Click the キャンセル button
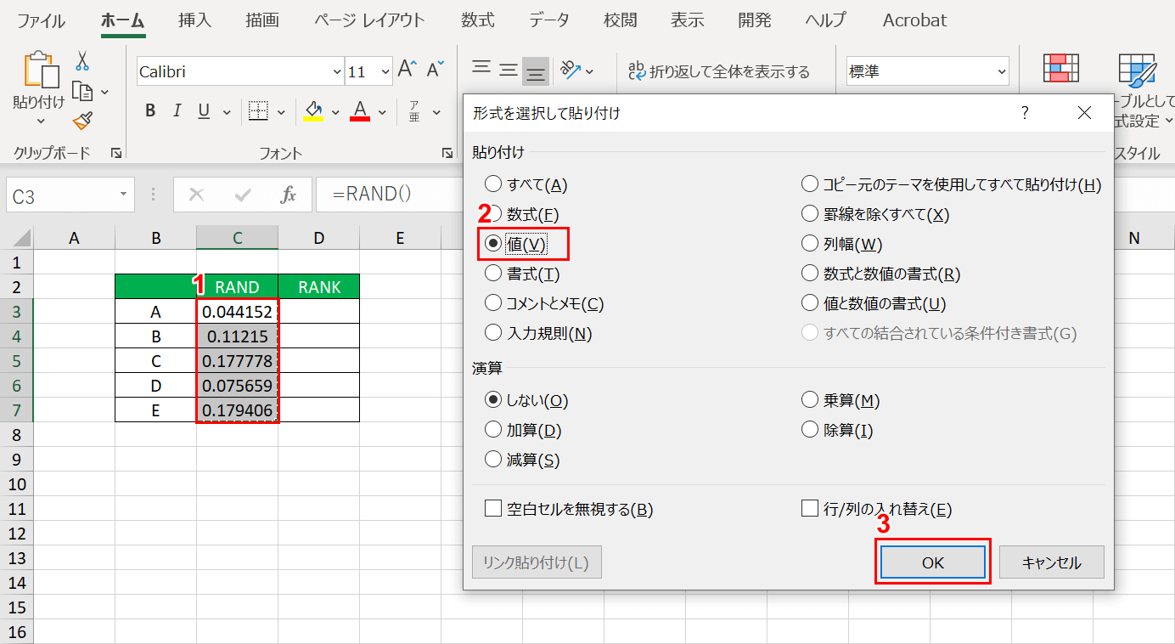Image resolution: width=1175 pixels, height=644 pixels. 1052,562
